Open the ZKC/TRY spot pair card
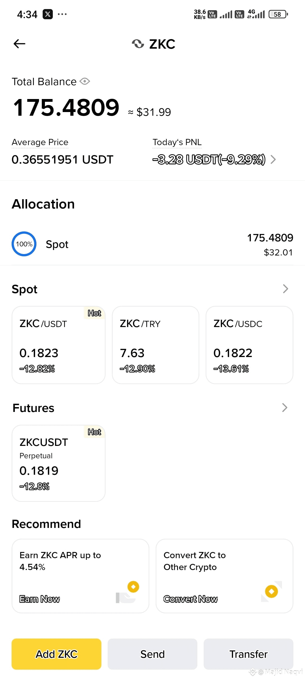The height and width of the screenshot is (679, 305). (156, 345)
